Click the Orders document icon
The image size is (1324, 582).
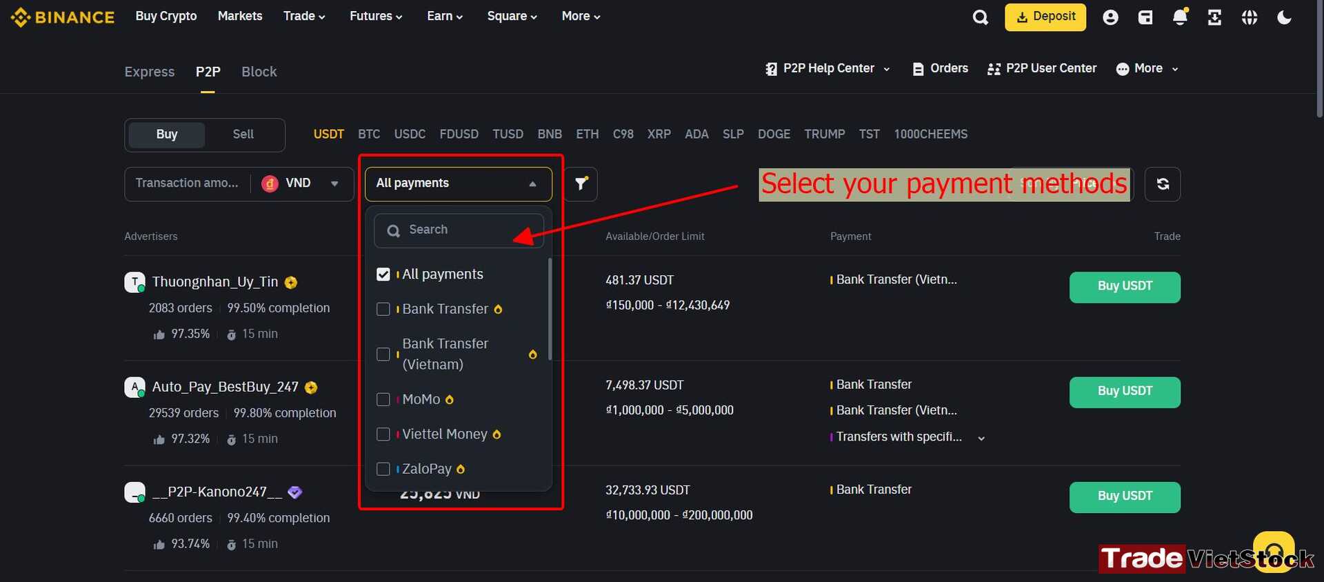pyautogui.click(x=918, y=69)
